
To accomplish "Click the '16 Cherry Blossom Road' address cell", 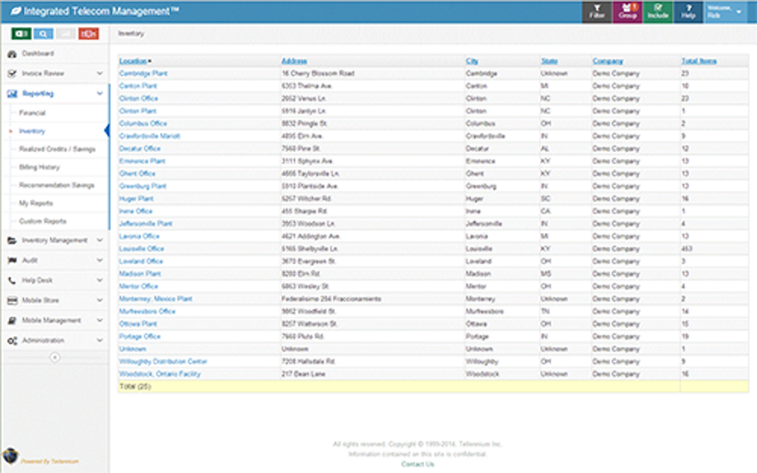I will 318,74.
